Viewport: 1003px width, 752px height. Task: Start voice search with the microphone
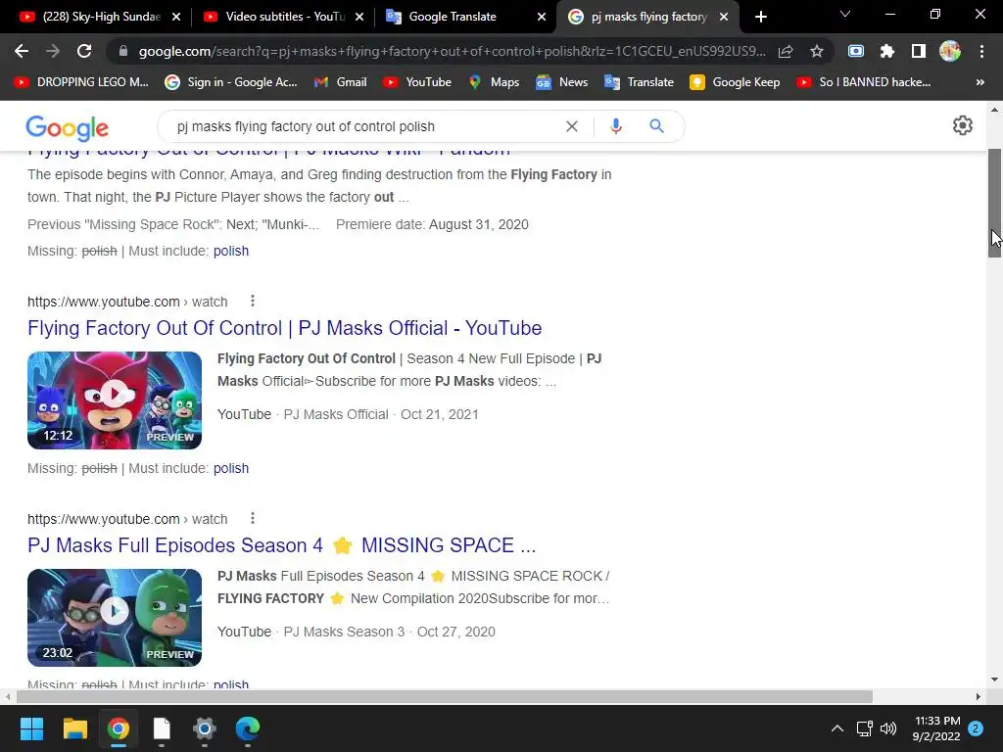616,126
